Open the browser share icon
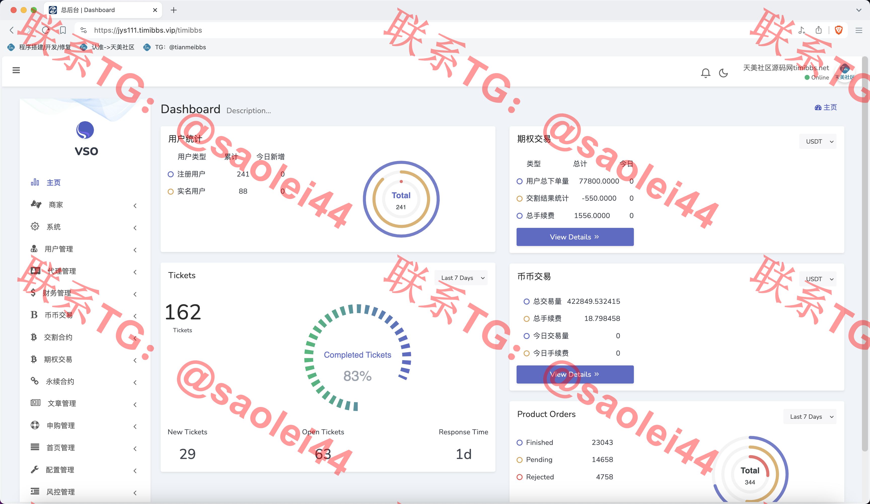This screenshot has height=504, width=870. tap(819, 30)
